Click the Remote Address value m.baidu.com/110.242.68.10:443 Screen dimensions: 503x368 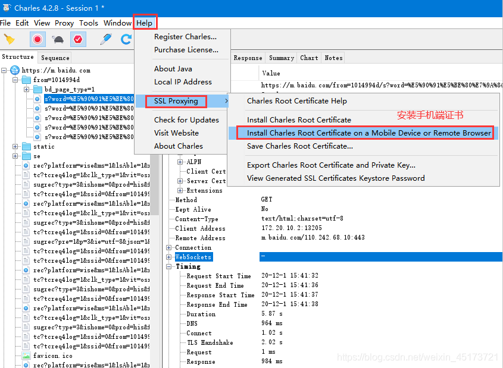tap(313, 237)
